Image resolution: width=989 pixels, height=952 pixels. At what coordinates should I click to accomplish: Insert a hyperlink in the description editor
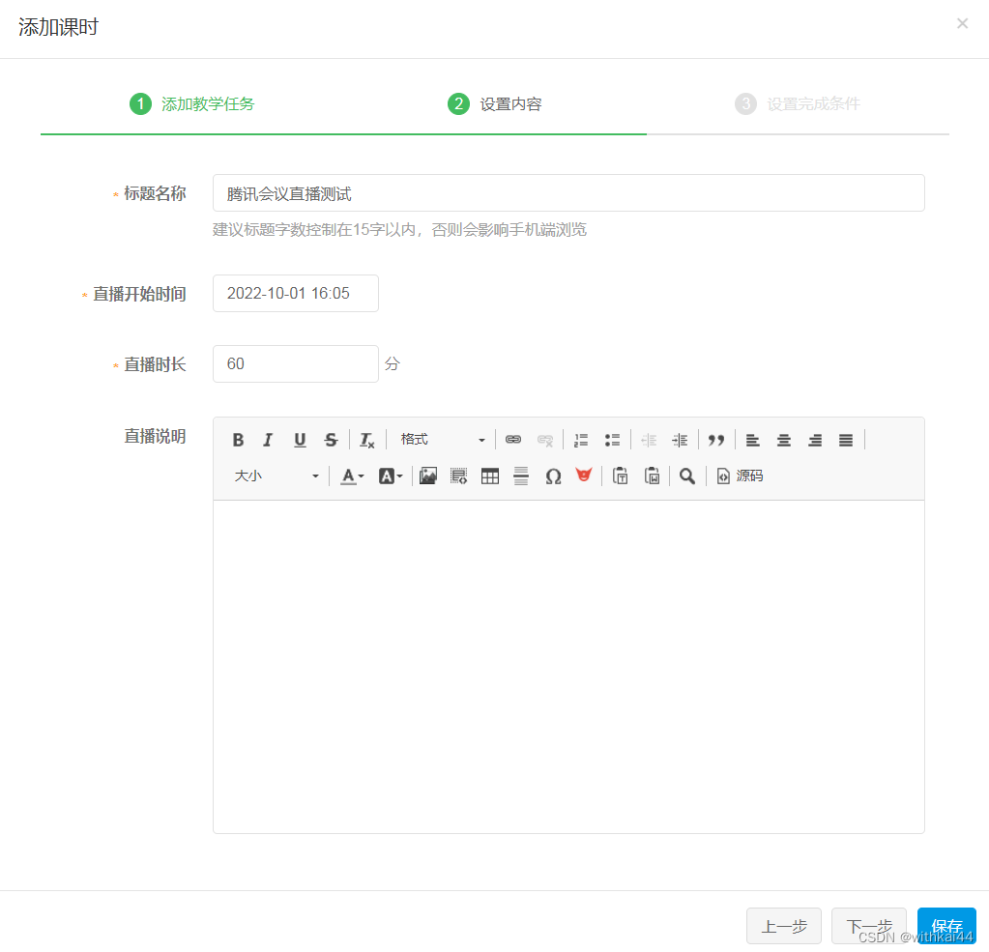coord(513,440)
